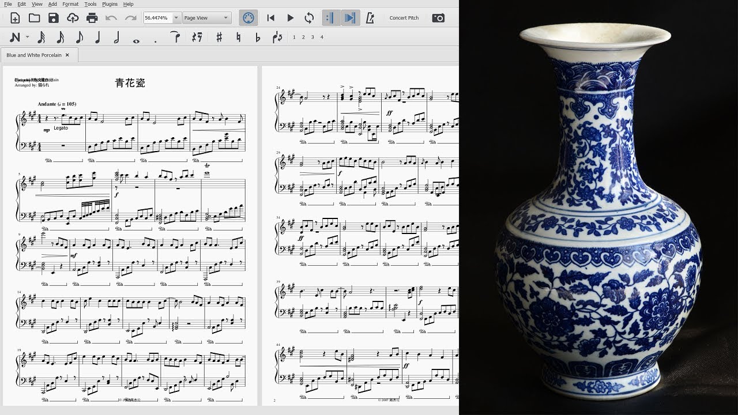This screenshot has width=738, height=415.
Task: Toggle the metronome icon
Action: tap(370, 18)
